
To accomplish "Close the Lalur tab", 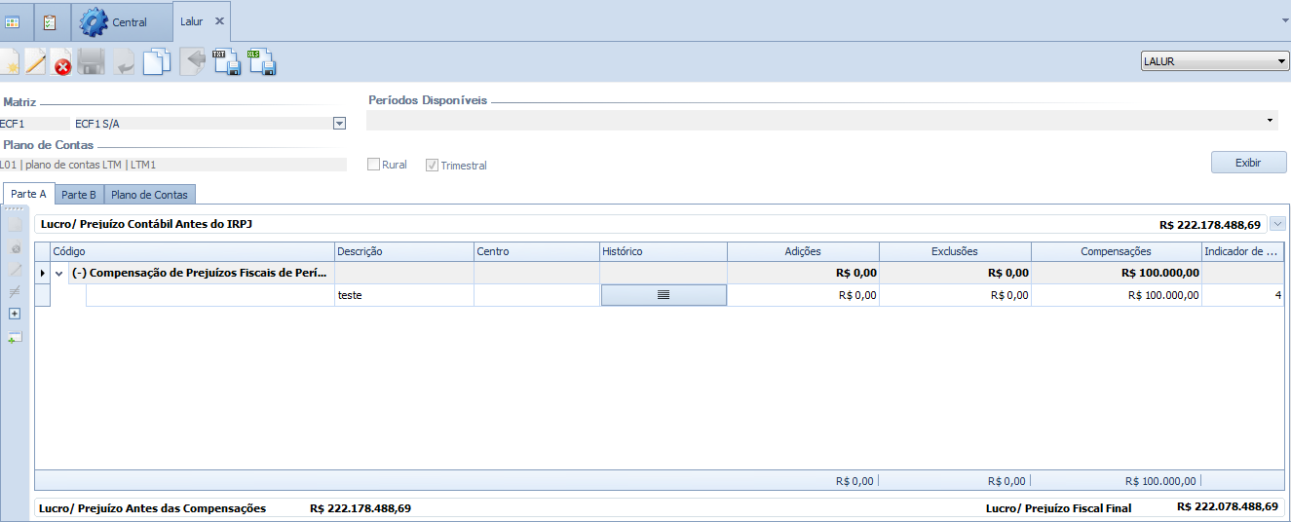I will pyautogui.click(x=219, y=21).
